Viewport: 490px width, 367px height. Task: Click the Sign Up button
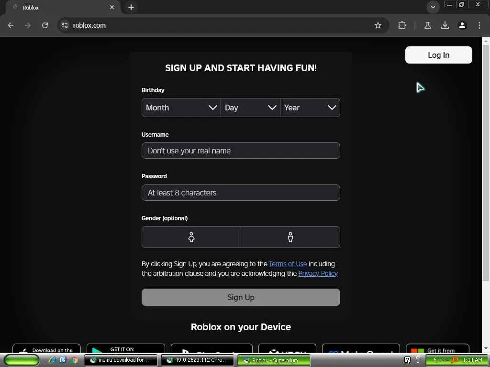pos(241,297)
